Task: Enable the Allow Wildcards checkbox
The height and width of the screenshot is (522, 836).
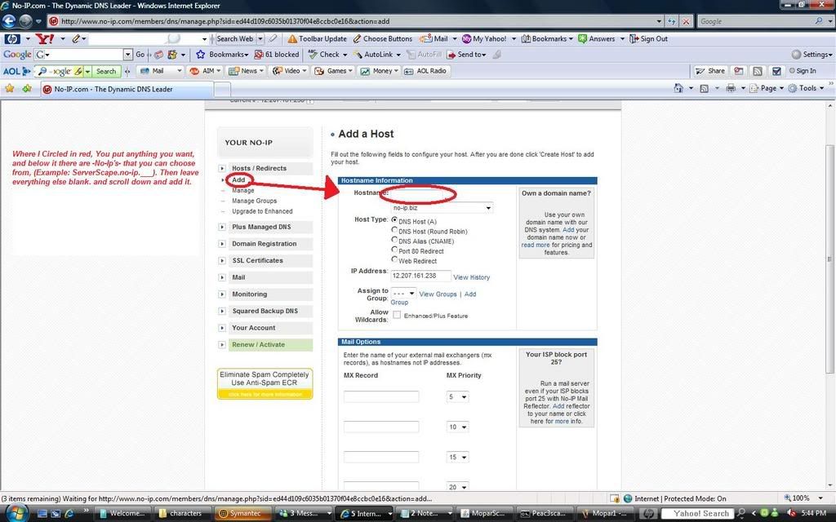Action: 397,316
